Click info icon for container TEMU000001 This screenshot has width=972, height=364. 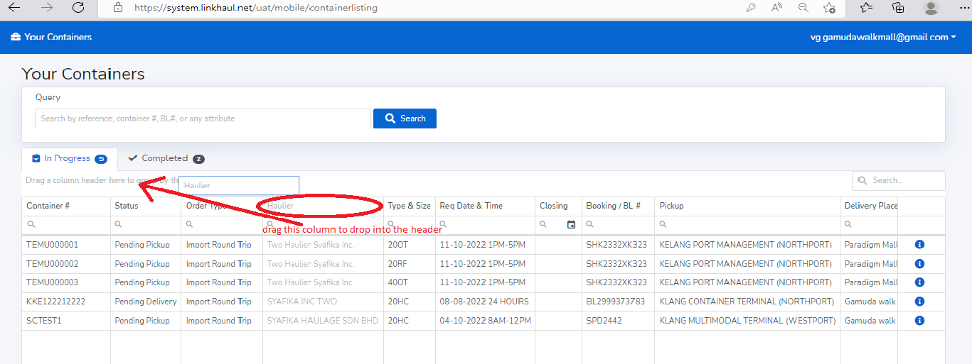point(919,245)
